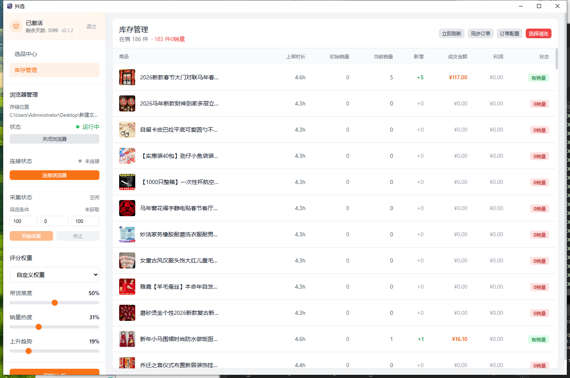Screen dimensions: 570x378
Task: Click the thumbnail of 2026新款春节大门对联
Action: coord(127,77)
